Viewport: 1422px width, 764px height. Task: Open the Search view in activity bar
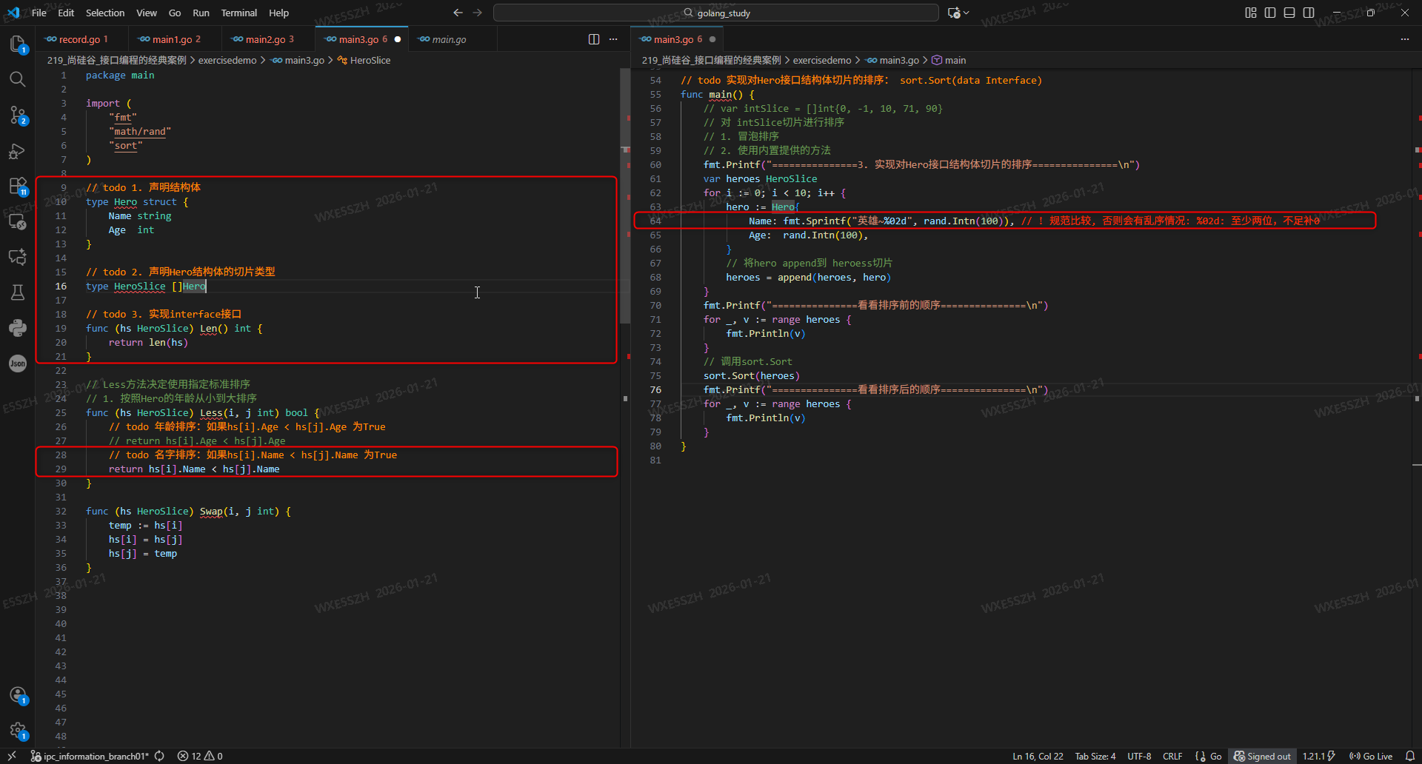point(18,79)
